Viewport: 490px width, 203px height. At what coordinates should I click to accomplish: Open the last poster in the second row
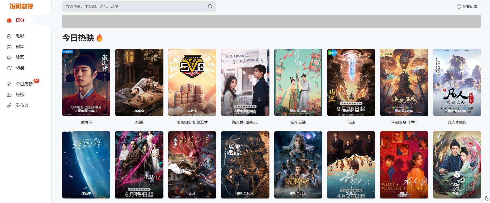[457, 165]
